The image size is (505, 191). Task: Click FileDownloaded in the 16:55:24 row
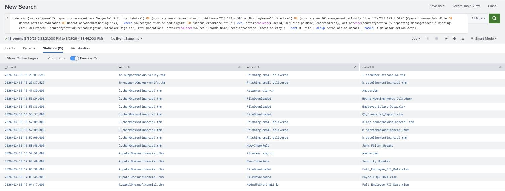(x=259, y=99)
